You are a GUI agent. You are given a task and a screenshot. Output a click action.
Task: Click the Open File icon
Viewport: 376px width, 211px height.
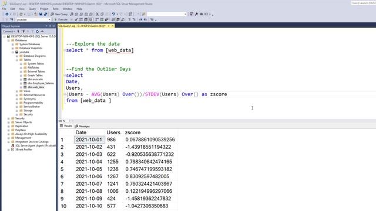36,14
